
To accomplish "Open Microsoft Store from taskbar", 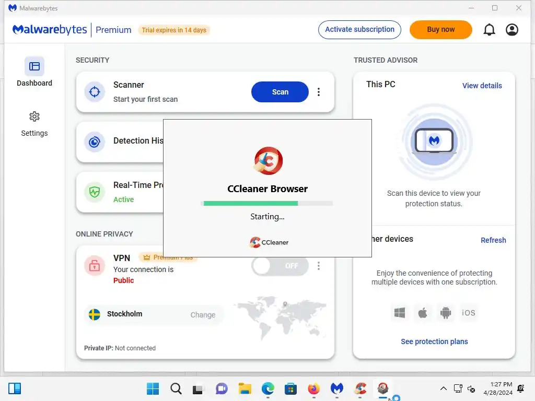I will pos(290,388).
